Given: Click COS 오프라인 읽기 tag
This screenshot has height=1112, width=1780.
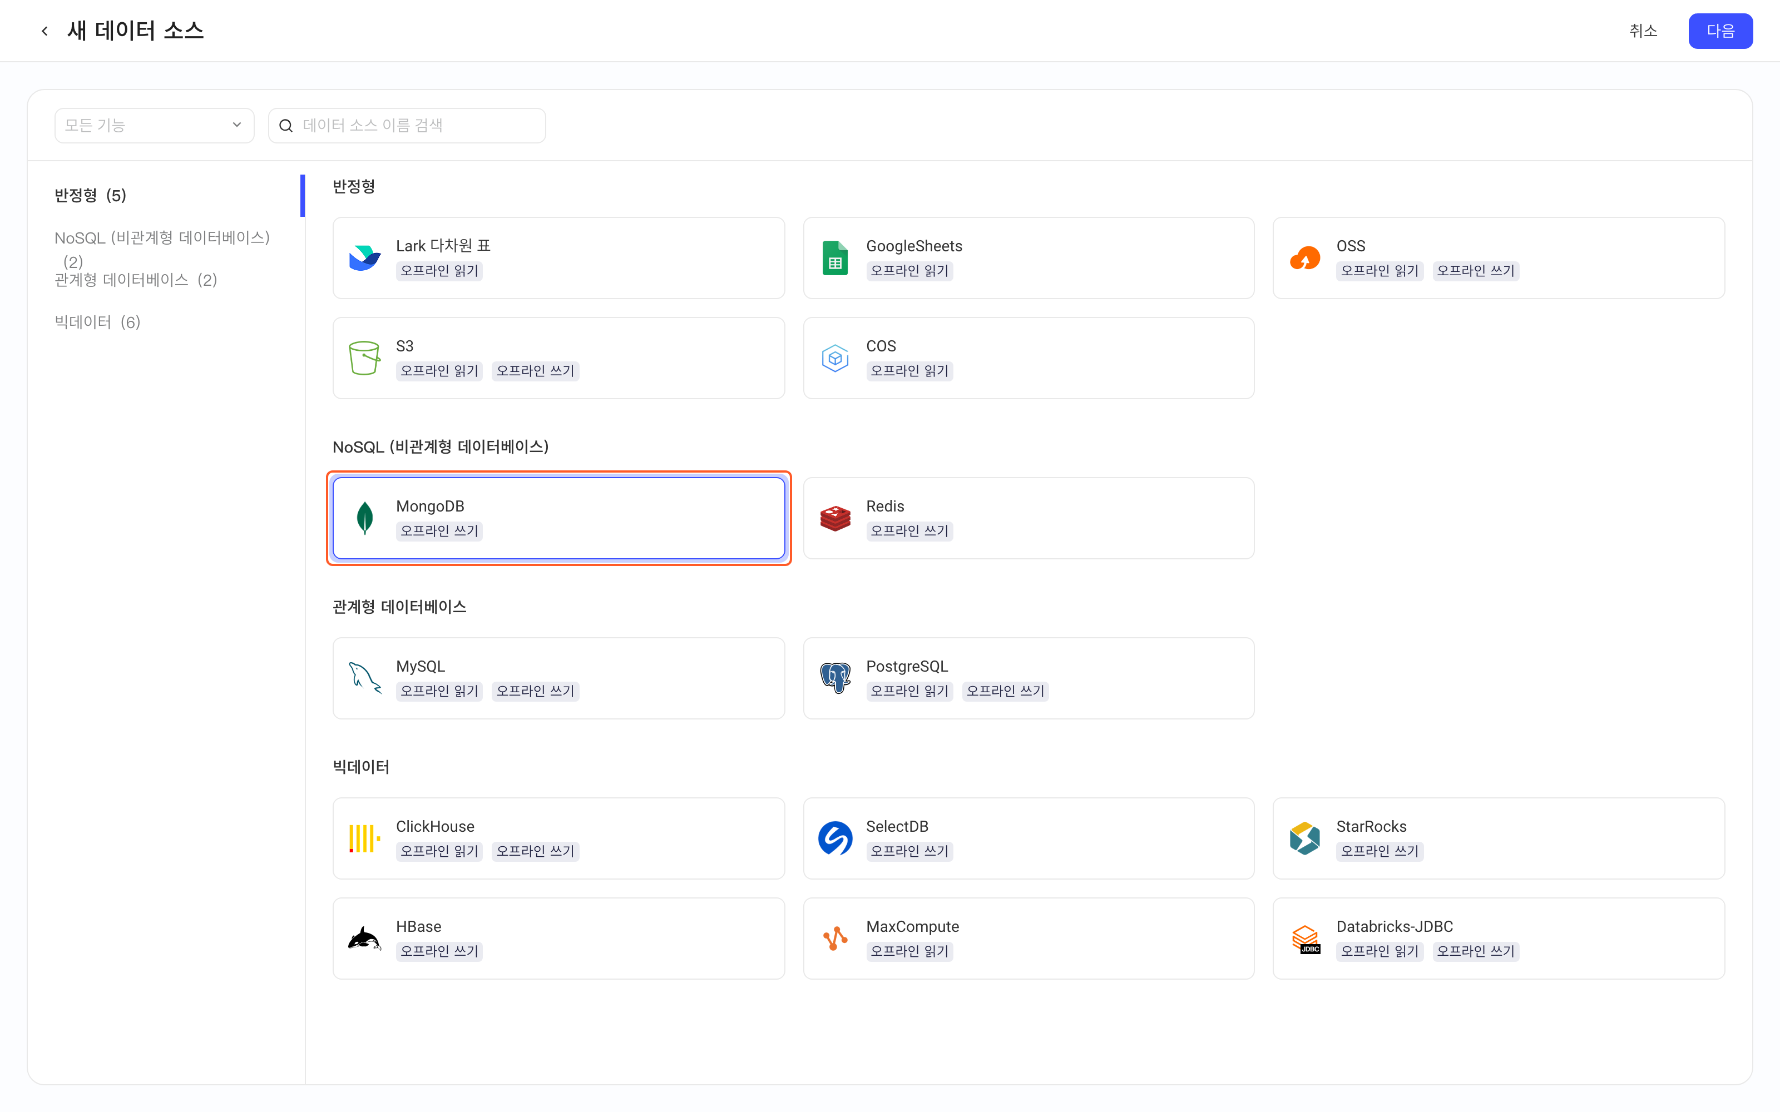Looking at the screenshot, I should (x=909, y=371).
